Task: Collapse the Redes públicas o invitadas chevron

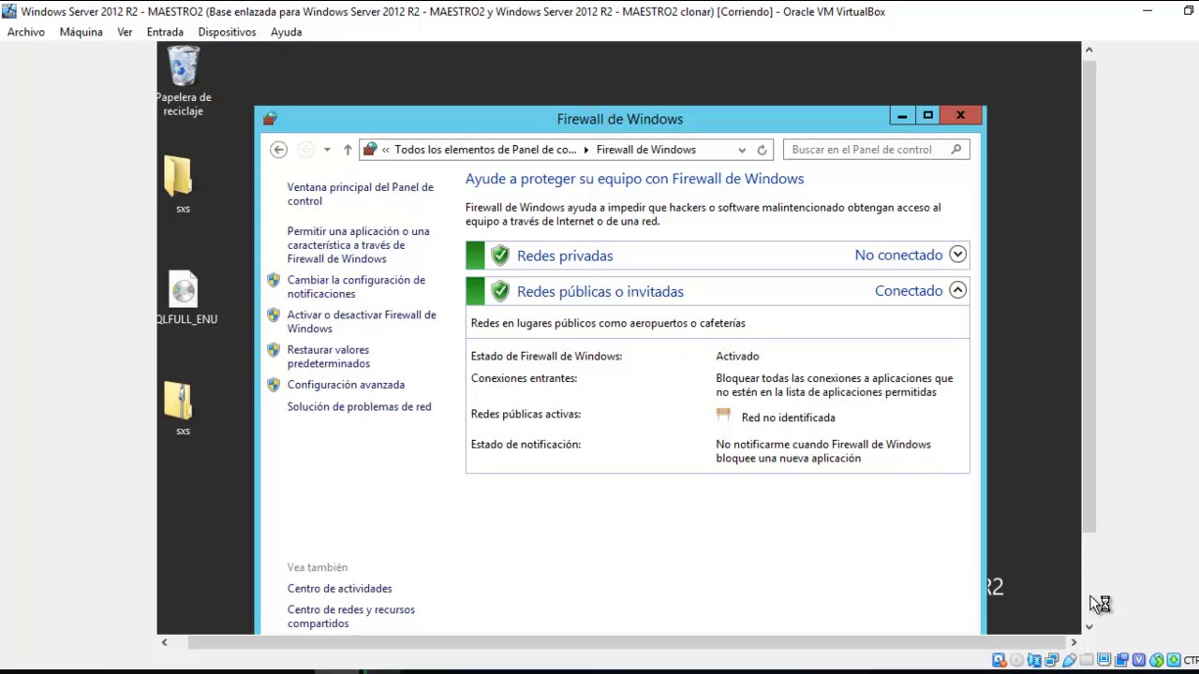Action: pos(957,290)
